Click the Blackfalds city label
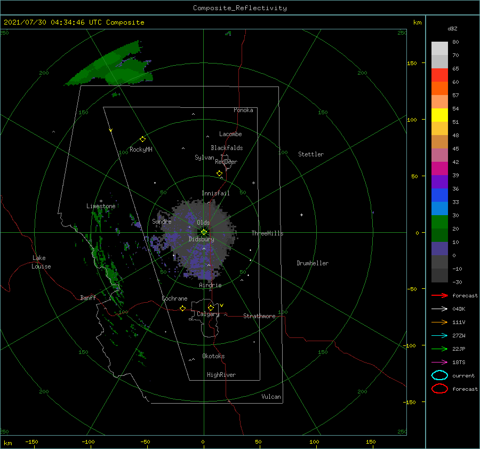This screenshot has height=449, width=480. [227, 148]
